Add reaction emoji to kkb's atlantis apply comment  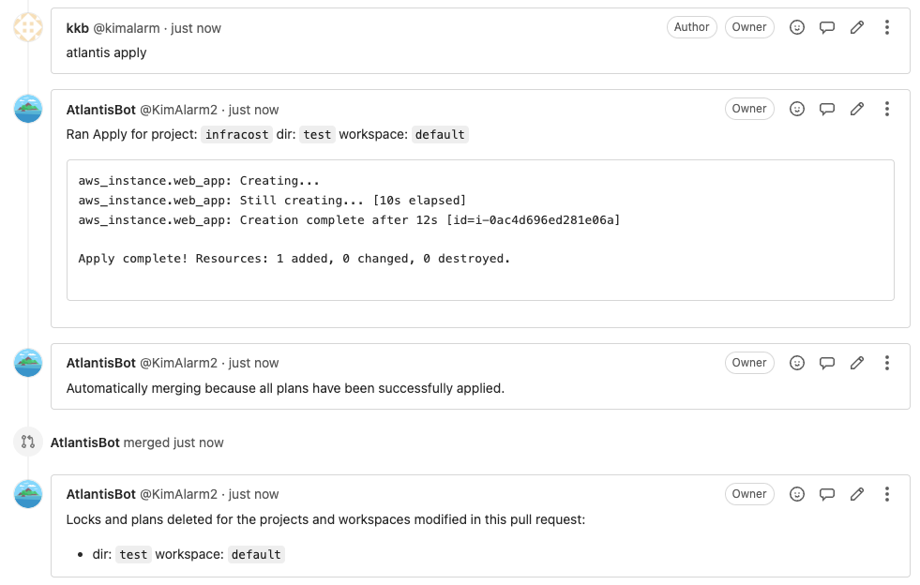[x=797, y=27]
